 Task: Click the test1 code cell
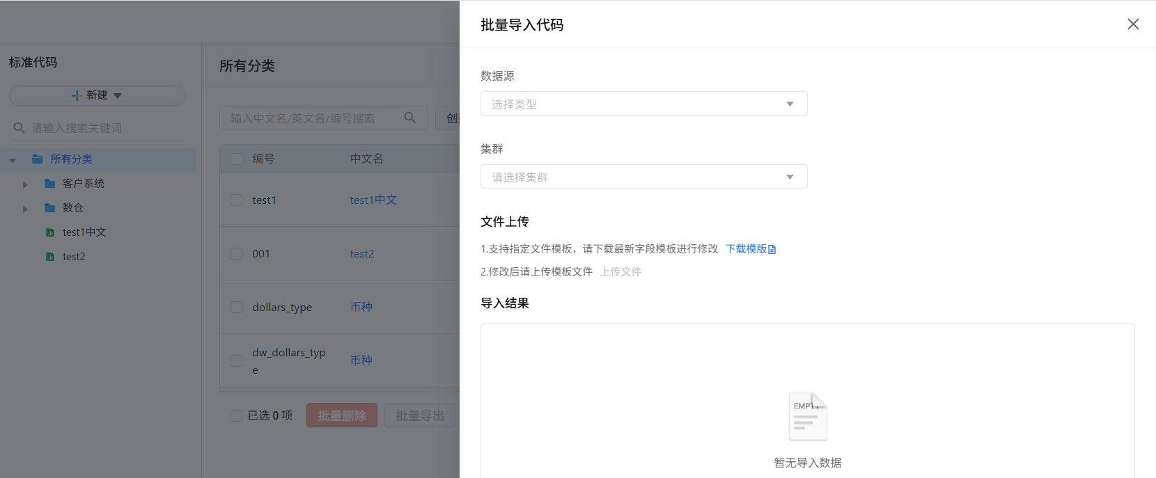coord(264,200)
